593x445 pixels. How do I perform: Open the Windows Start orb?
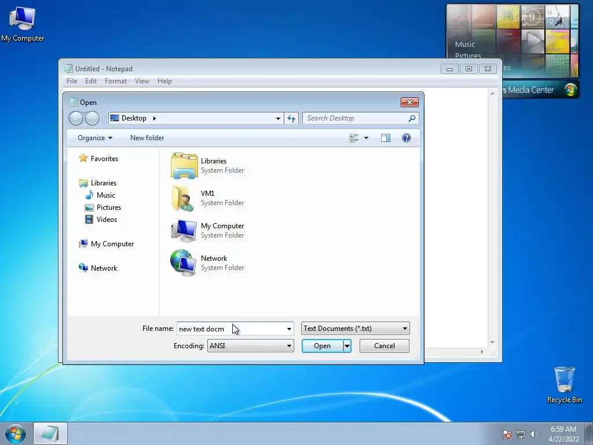point(15,433)
